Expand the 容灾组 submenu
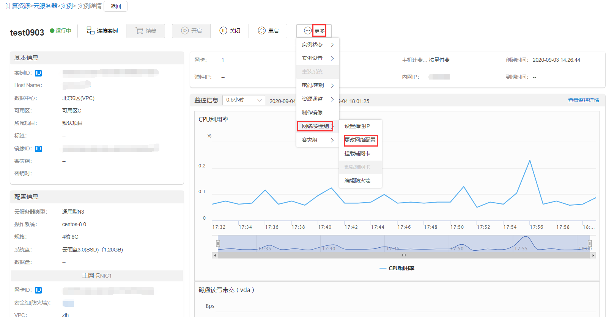The height and width of the screenshot is (317, 606). tap(317, 140)
